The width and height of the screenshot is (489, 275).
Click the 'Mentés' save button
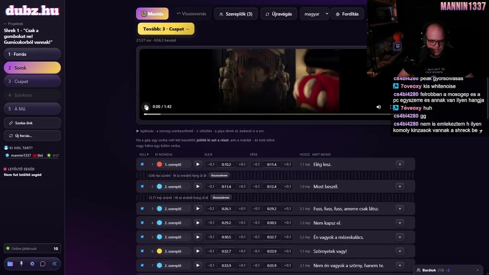click(152, 14)
